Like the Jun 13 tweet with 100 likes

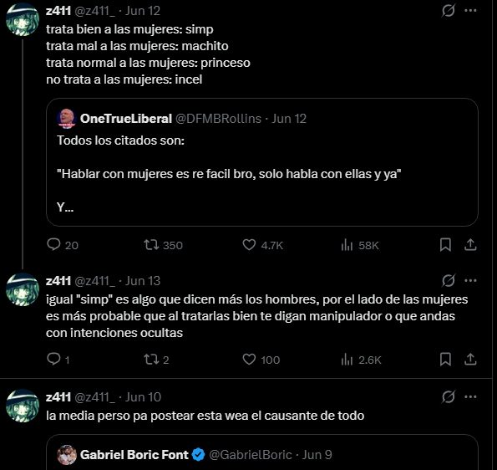(261, 360)
